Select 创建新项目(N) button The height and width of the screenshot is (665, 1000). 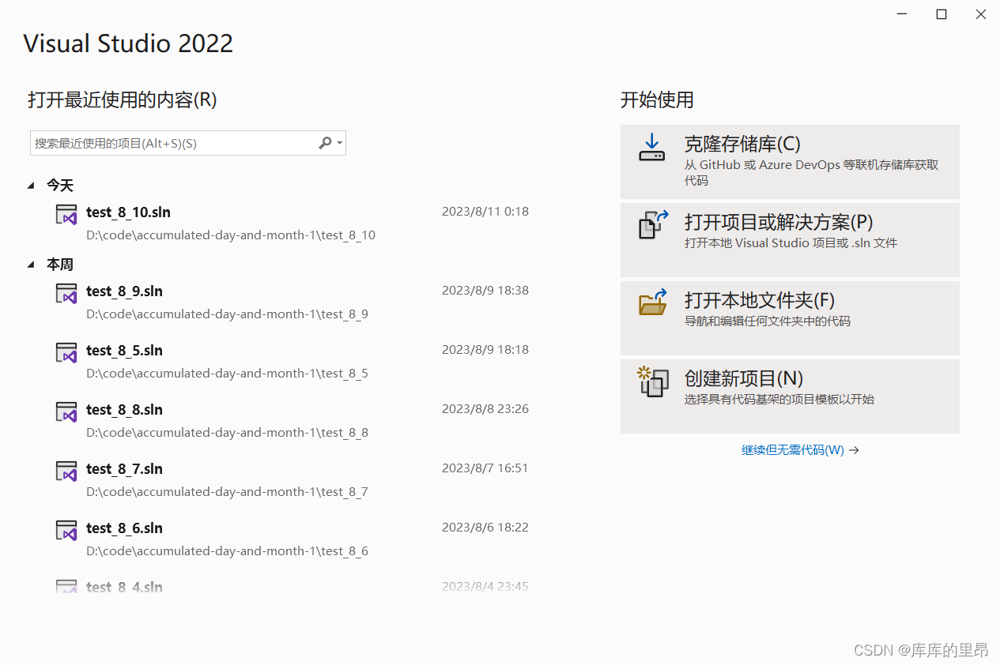tap(790, 396)
